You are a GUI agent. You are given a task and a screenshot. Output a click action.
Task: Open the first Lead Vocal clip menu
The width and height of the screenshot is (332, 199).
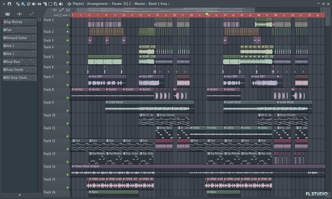point(107,102)
